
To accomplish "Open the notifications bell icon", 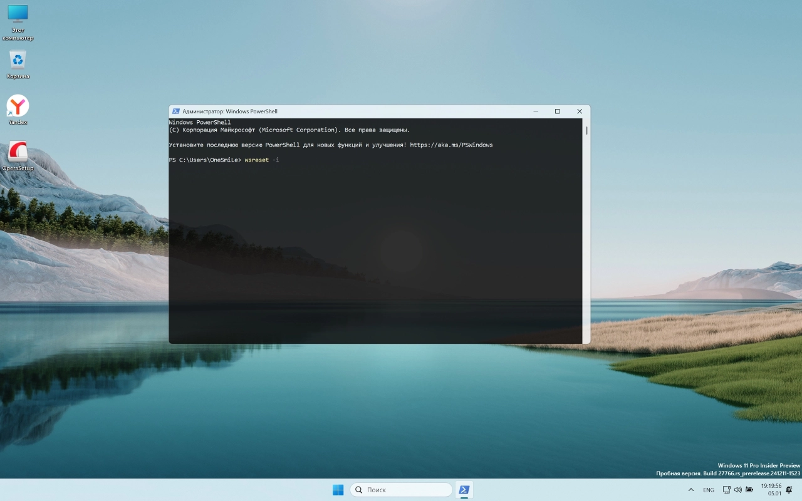I will [x=789, y=490].
